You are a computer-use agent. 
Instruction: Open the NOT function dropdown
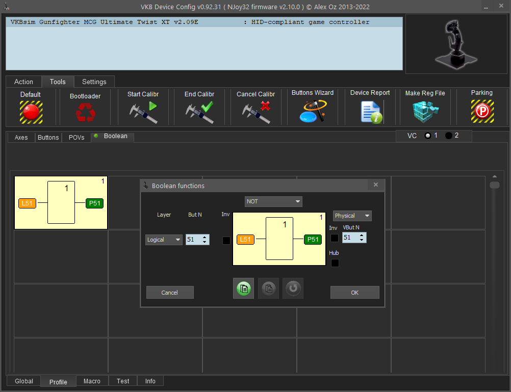(x=273, y=201)
